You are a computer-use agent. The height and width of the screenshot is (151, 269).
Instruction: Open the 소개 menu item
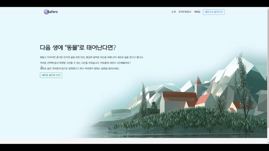[173, 12]
